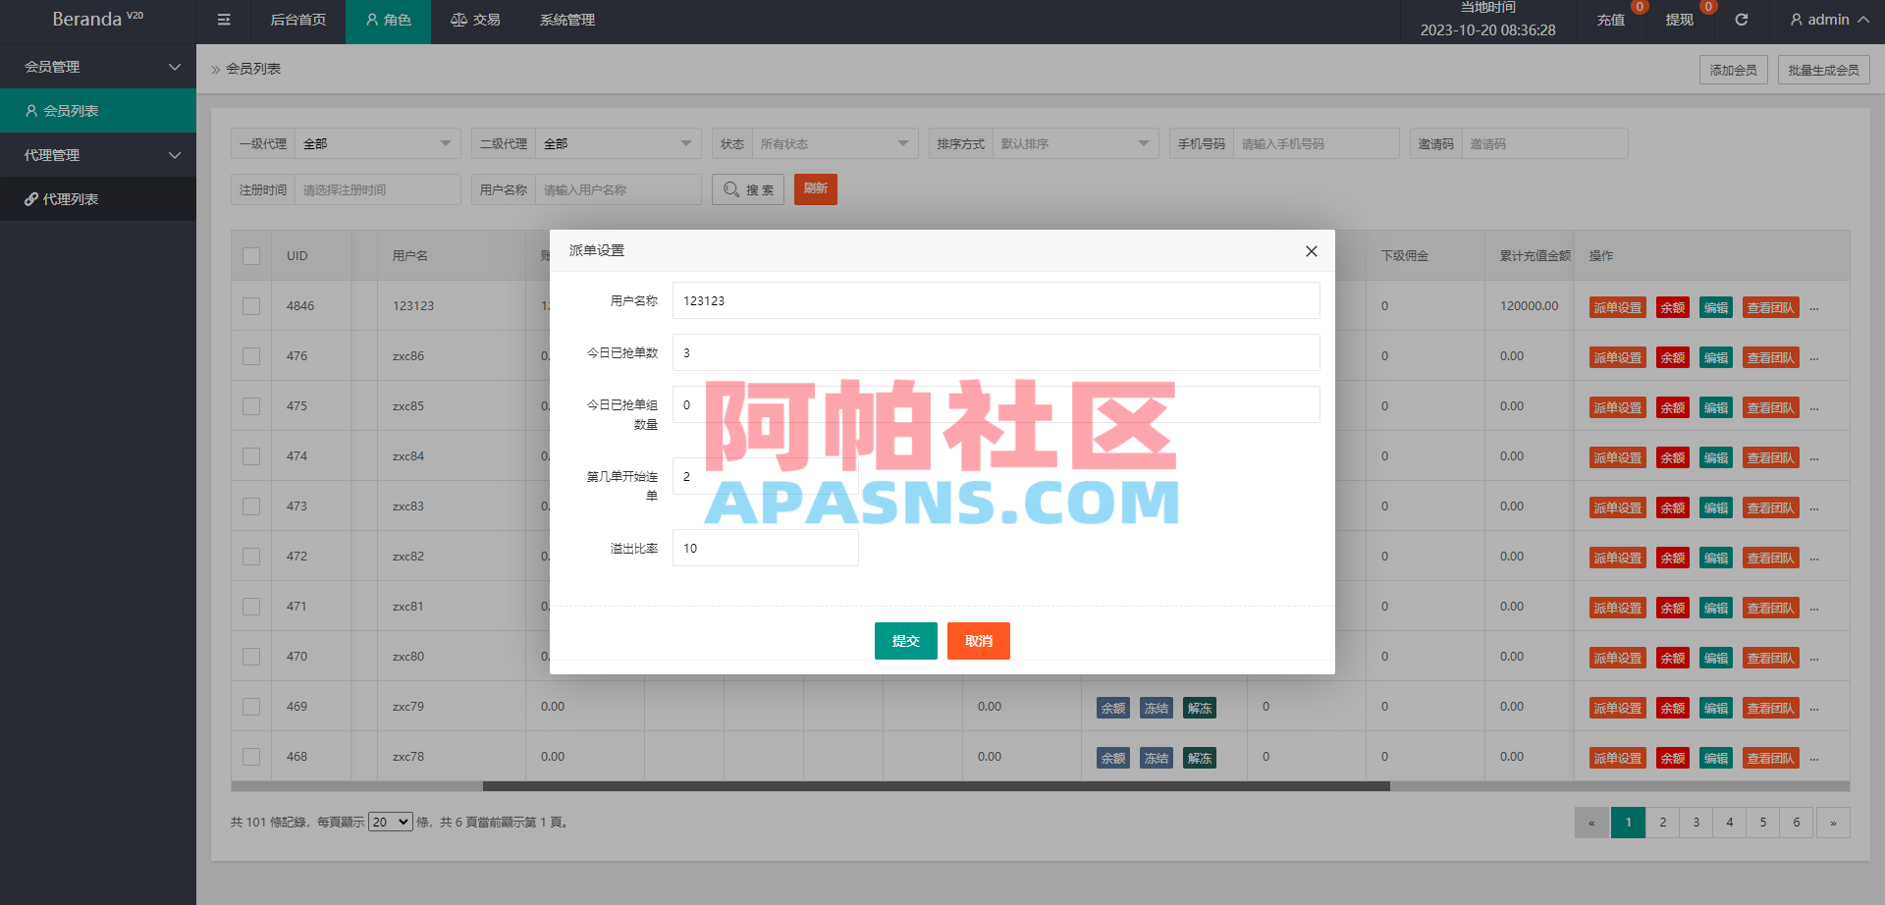Submit the 派单设置 dialog with 提交
Image resolution: width=1885 pixels, height=905 pixels.
tap(905, 640)
